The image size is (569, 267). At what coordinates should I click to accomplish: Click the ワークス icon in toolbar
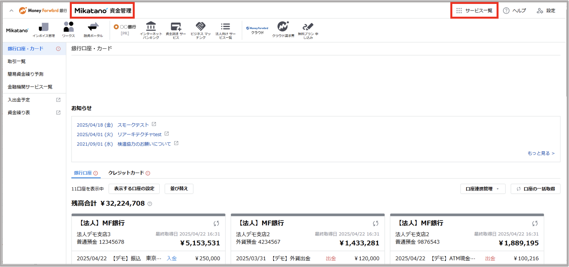click(69, 27)
